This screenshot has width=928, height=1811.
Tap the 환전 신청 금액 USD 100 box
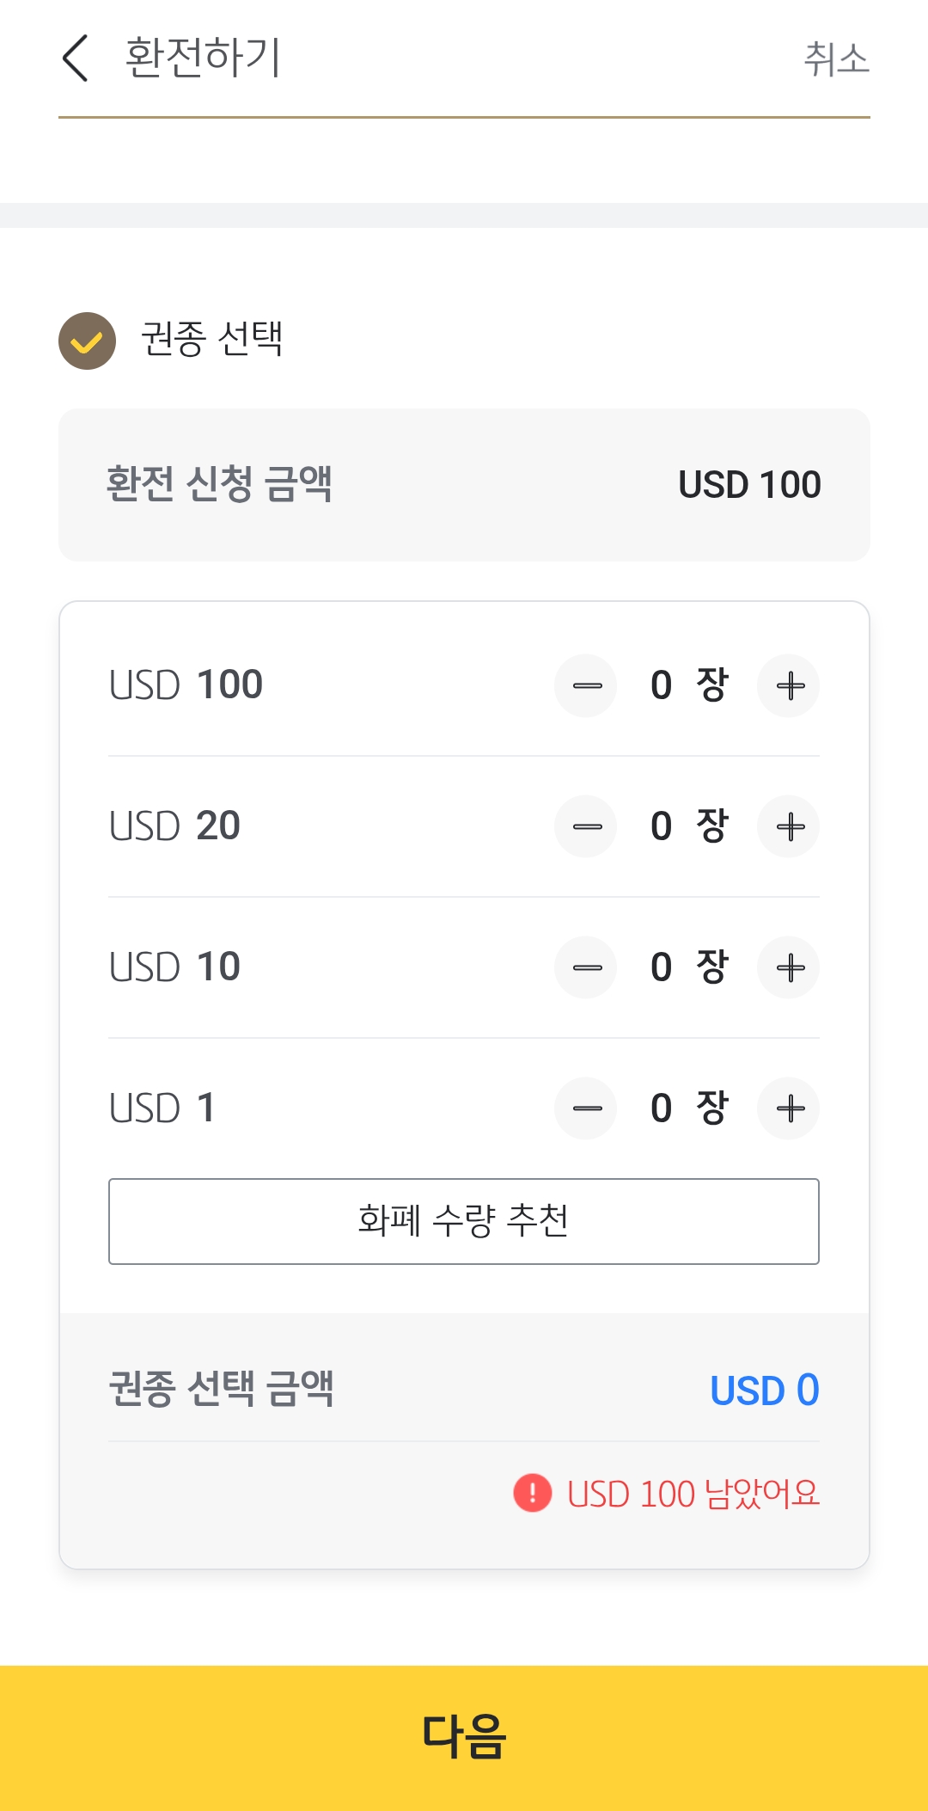[464, 485]
